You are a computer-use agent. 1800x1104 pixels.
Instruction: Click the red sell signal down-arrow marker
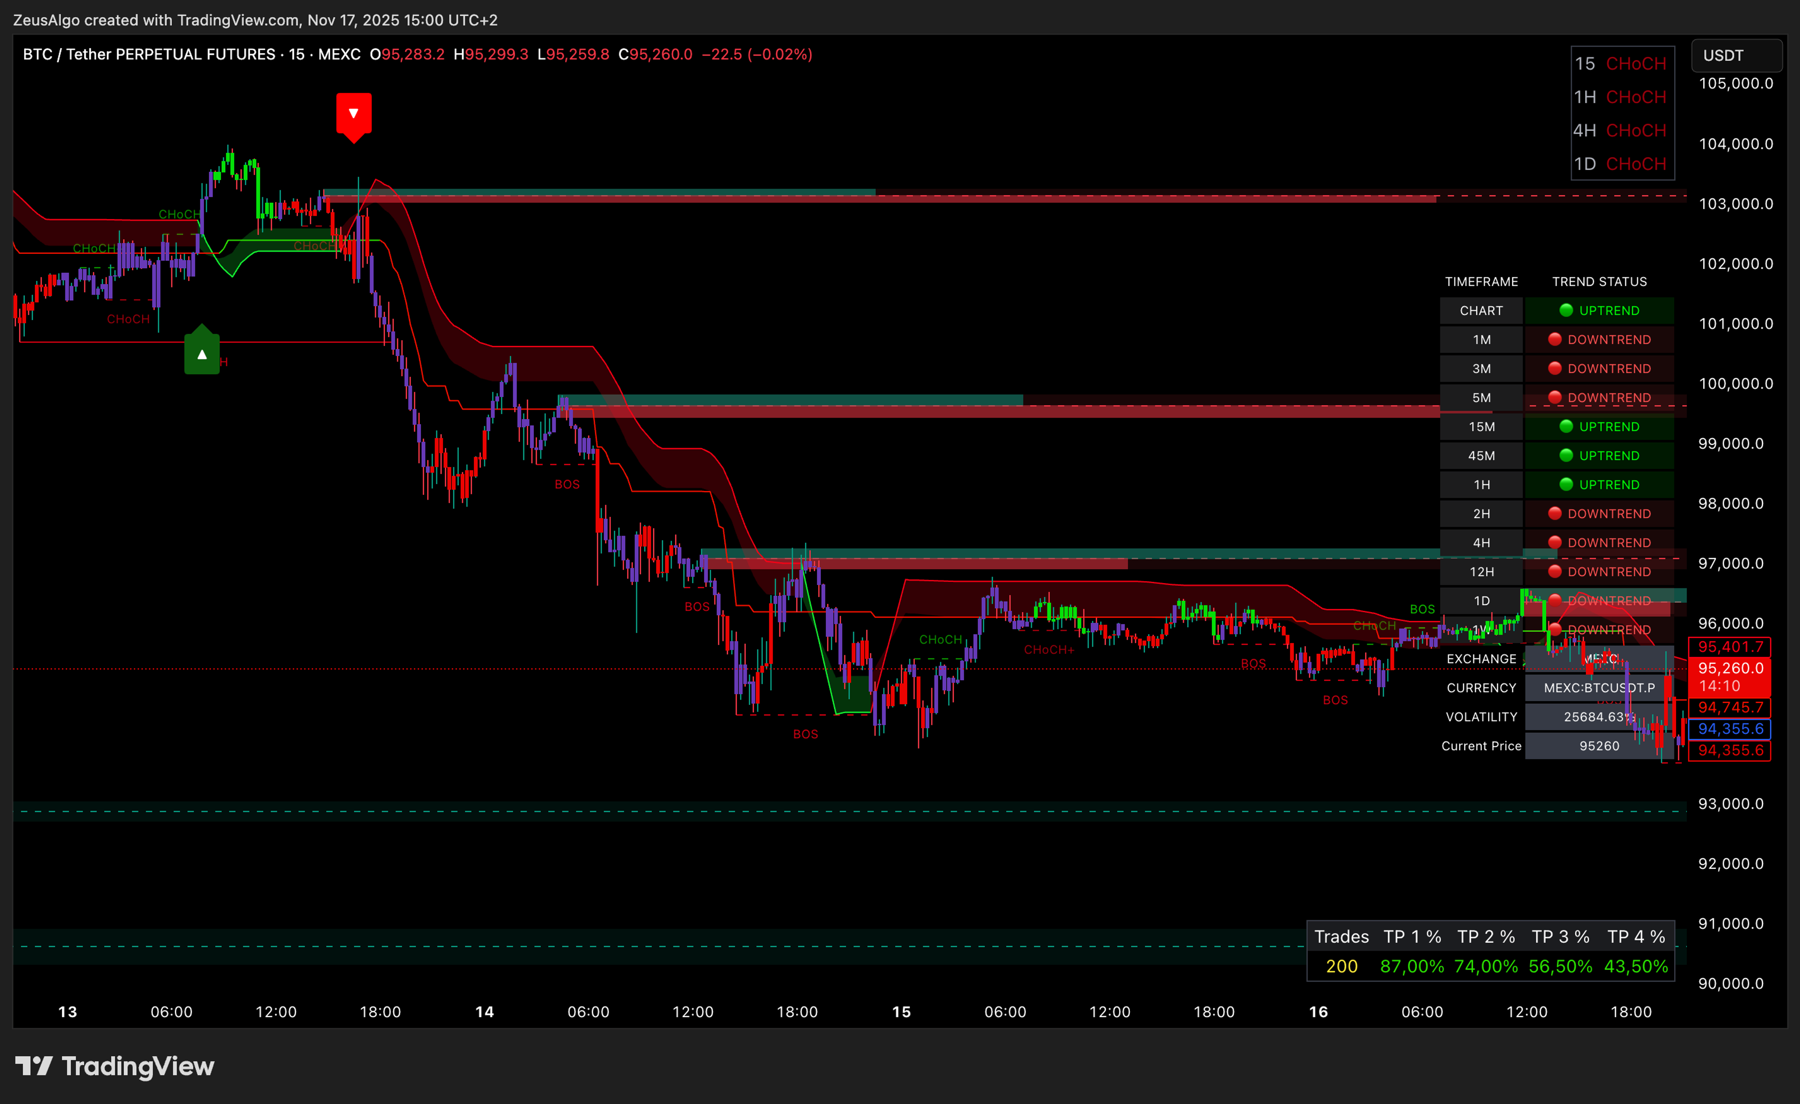tap(354, 114)
